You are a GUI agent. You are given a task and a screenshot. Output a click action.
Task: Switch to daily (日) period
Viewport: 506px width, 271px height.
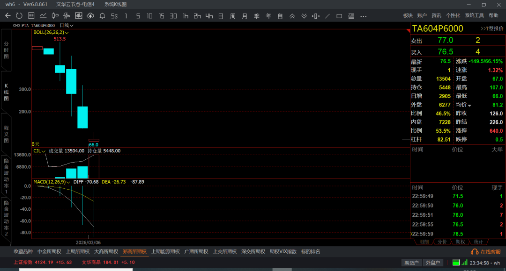(221, 16)
